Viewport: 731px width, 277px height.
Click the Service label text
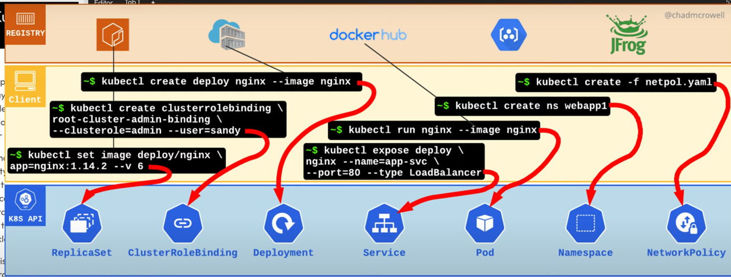tap(384, 253)
